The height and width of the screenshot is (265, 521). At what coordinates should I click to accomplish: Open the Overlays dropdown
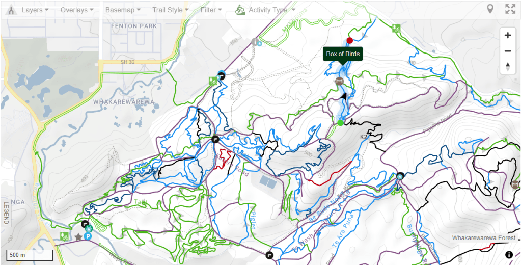coord(77,10)
